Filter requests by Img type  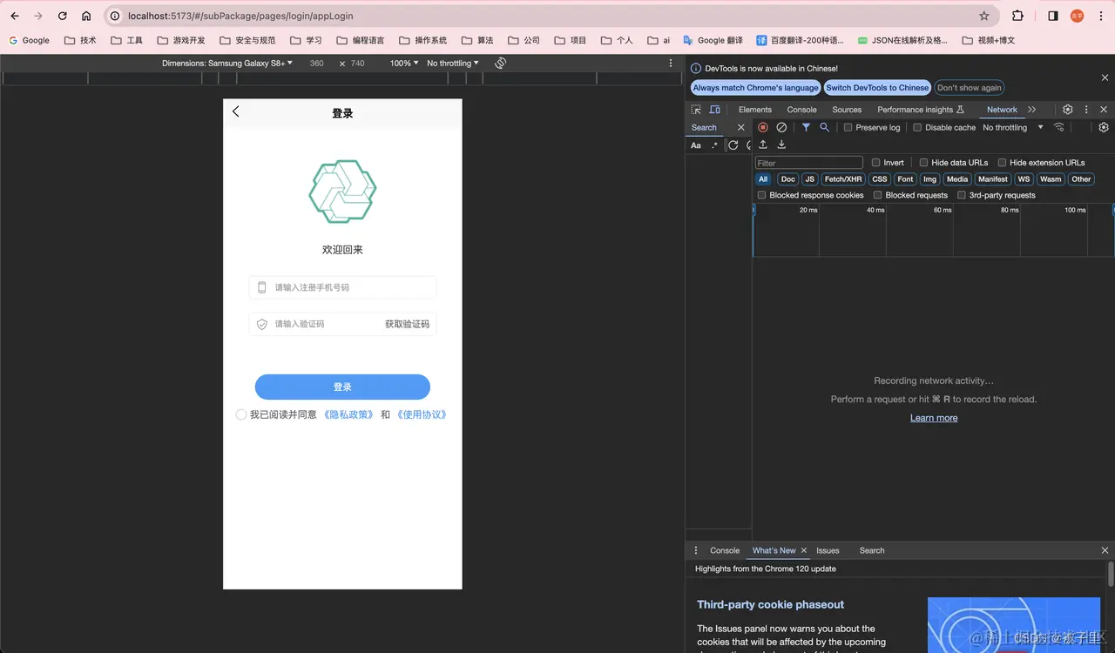[930, 179]
